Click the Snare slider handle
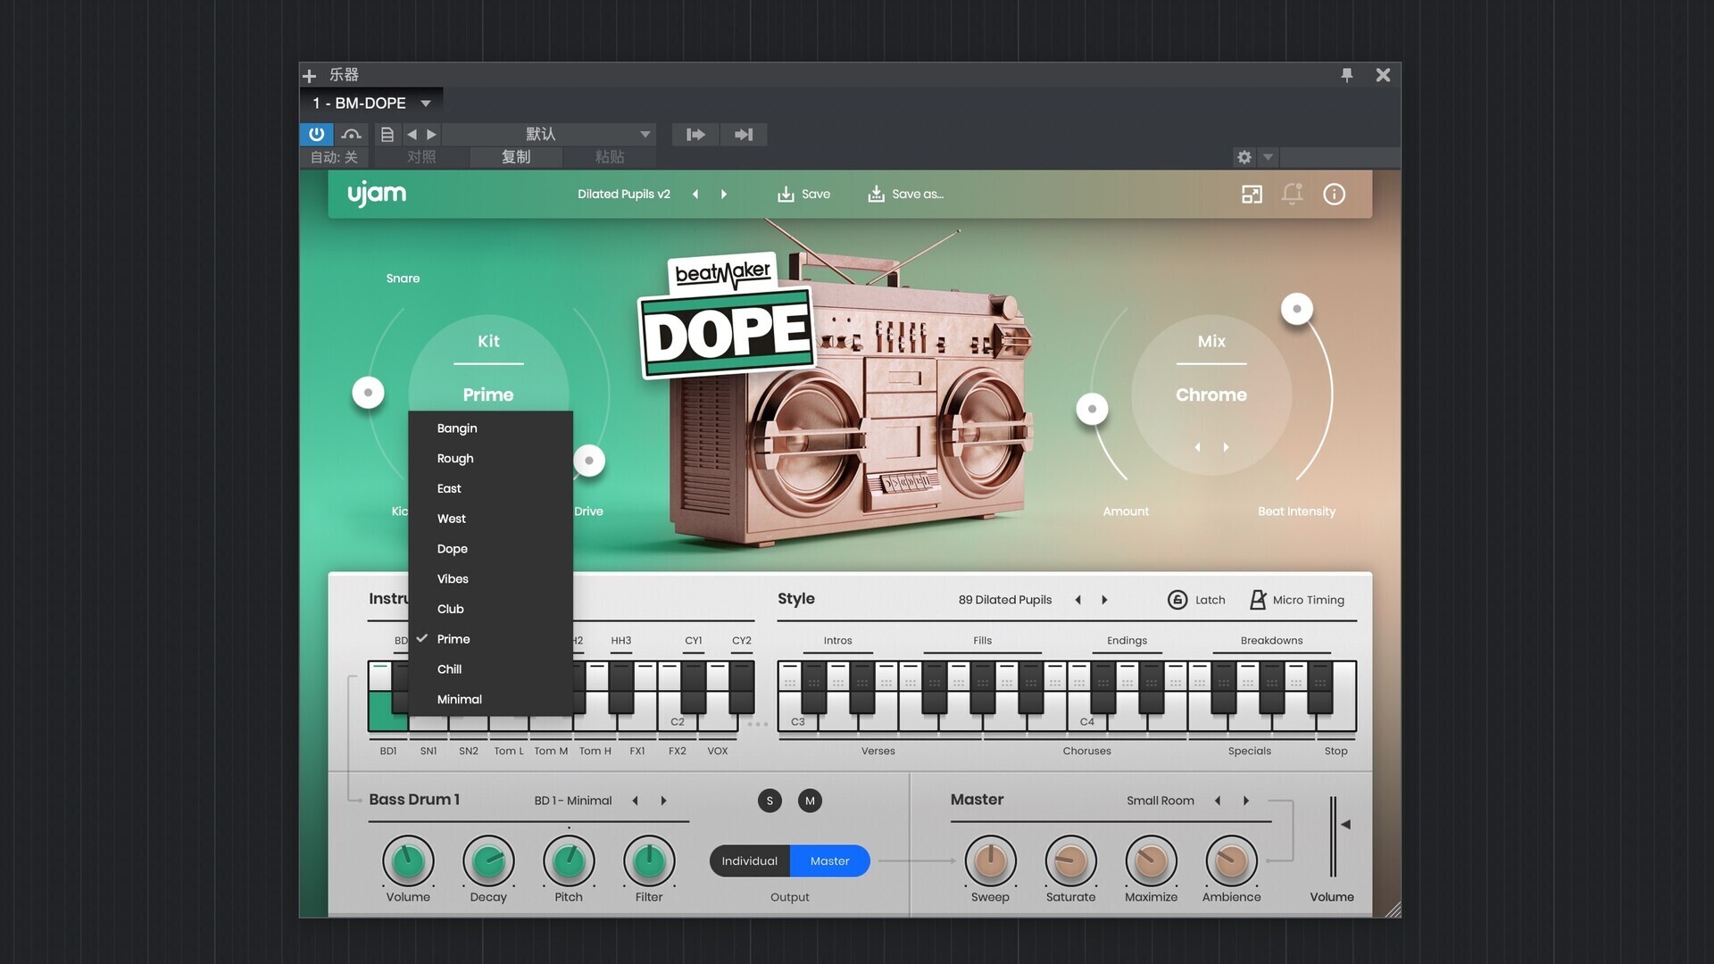The image size is (1714, 964). [368, 393]
